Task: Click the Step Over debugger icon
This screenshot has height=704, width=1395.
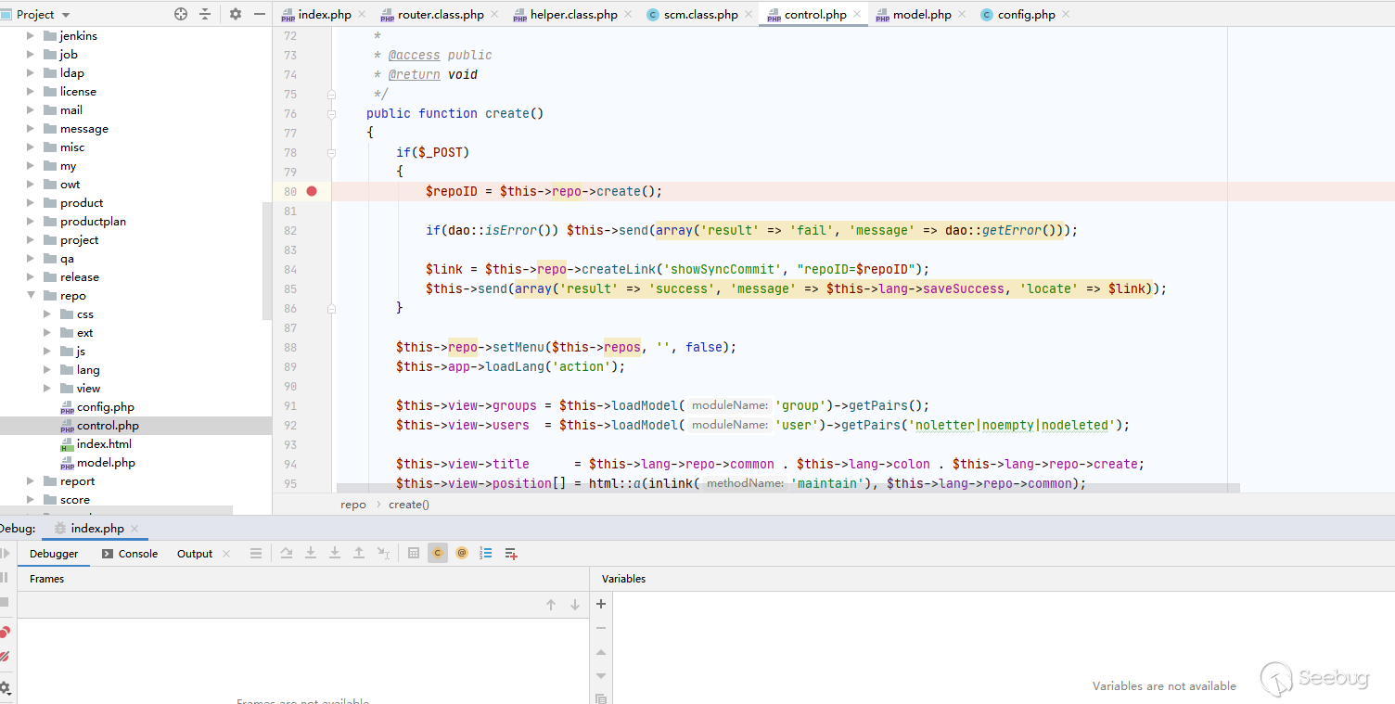Action: [287, 553]
